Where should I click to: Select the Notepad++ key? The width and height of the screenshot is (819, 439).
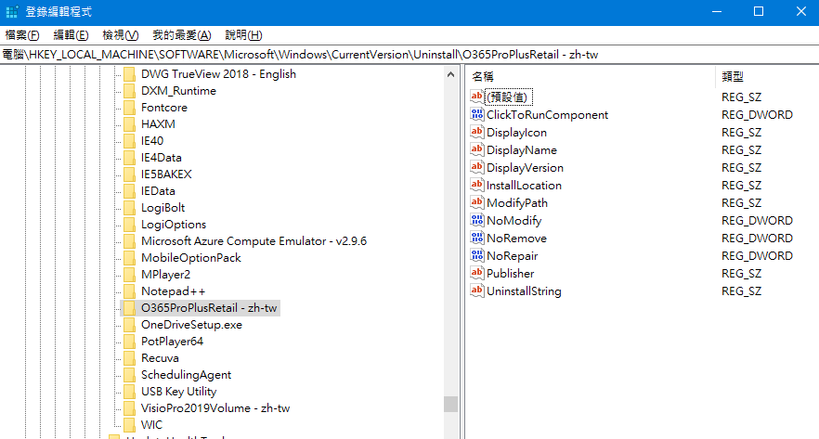pos(173,291)
